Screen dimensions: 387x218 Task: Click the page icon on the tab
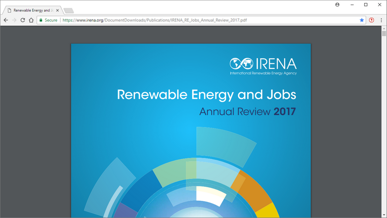[x=9, y=10]
